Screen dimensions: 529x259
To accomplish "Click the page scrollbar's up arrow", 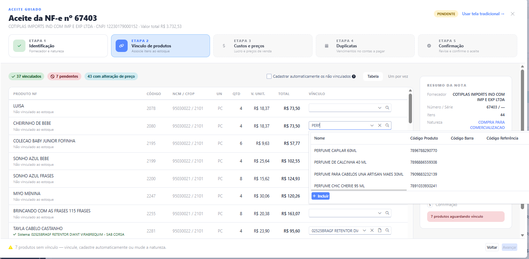I will (x=522, y=66).
